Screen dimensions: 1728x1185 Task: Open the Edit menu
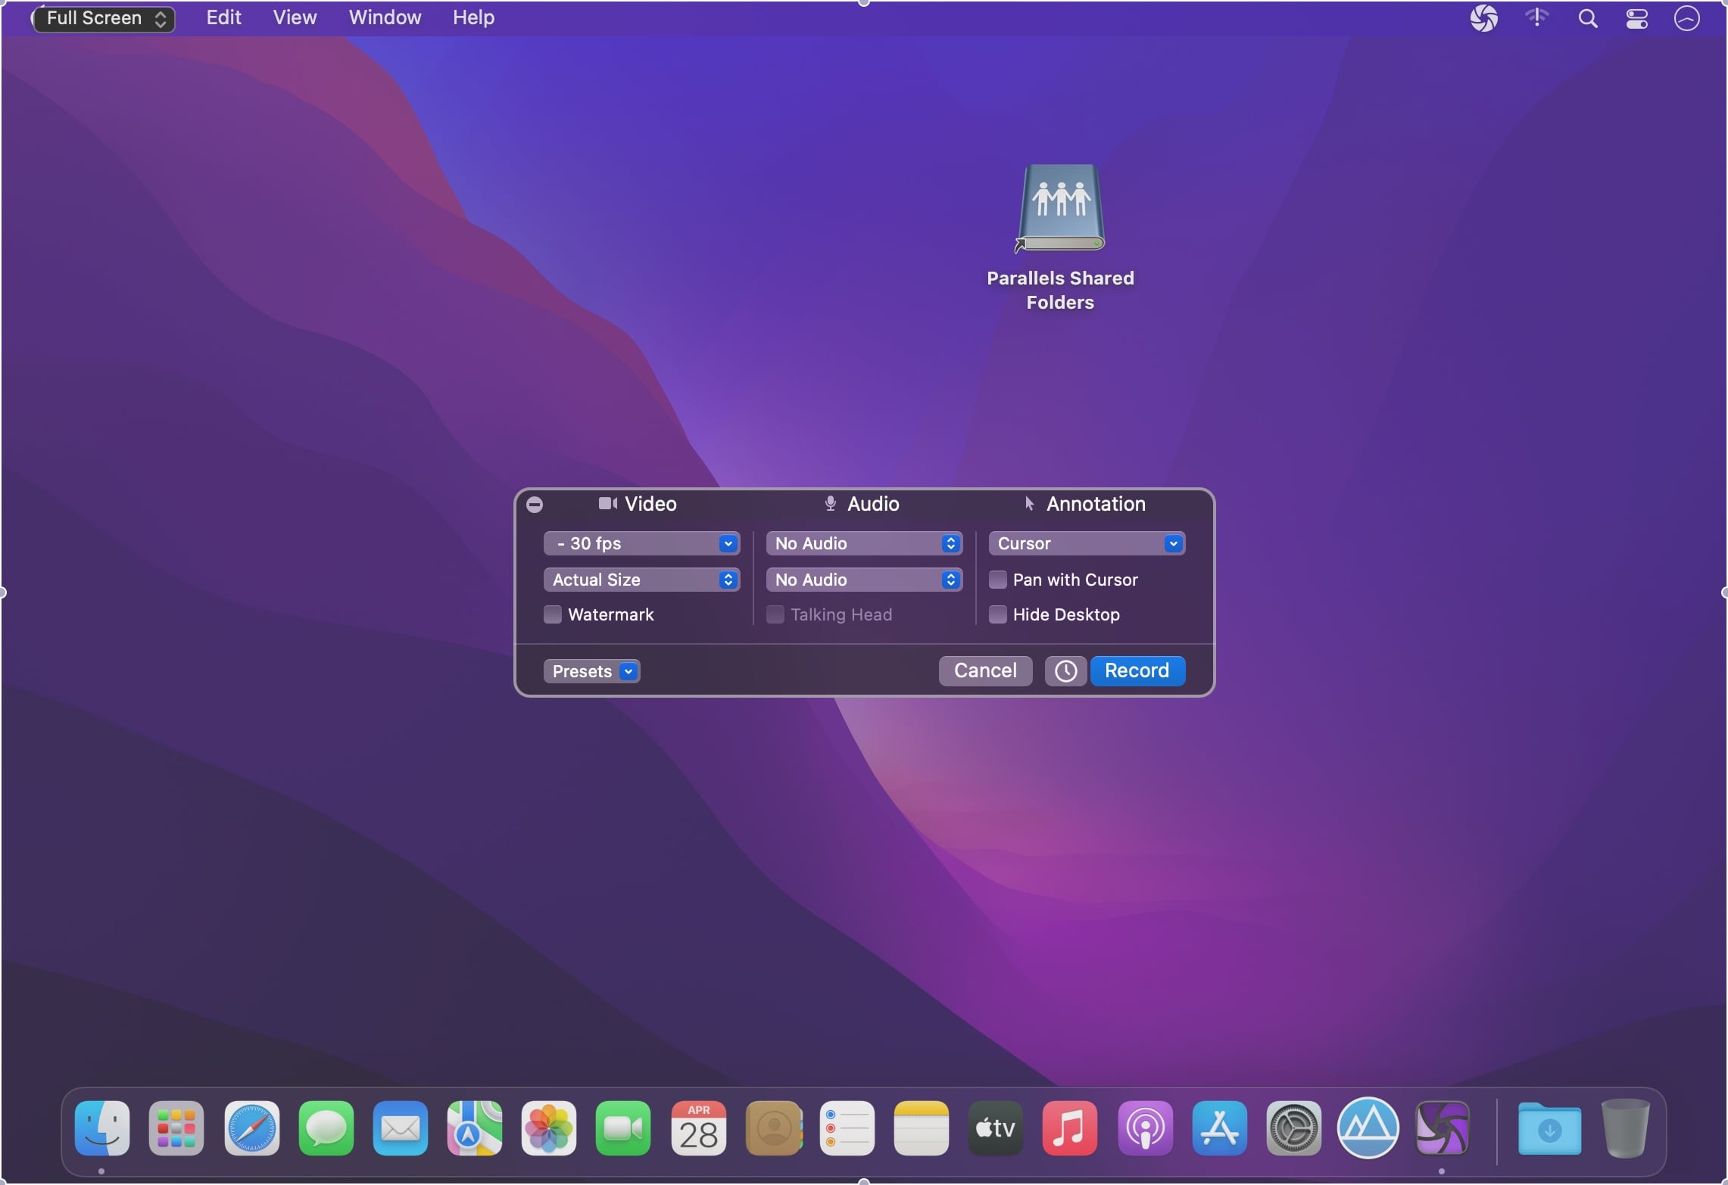(223, 18)
